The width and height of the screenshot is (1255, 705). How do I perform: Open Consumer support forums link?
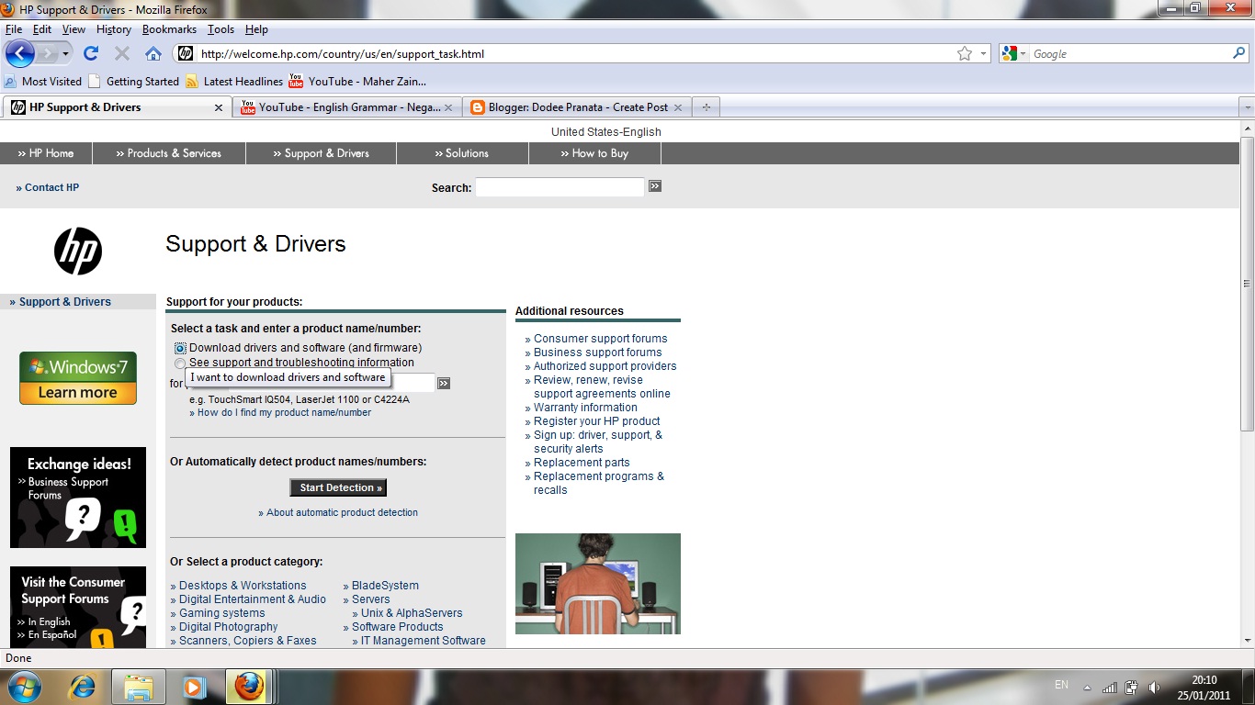coord(601,339)
